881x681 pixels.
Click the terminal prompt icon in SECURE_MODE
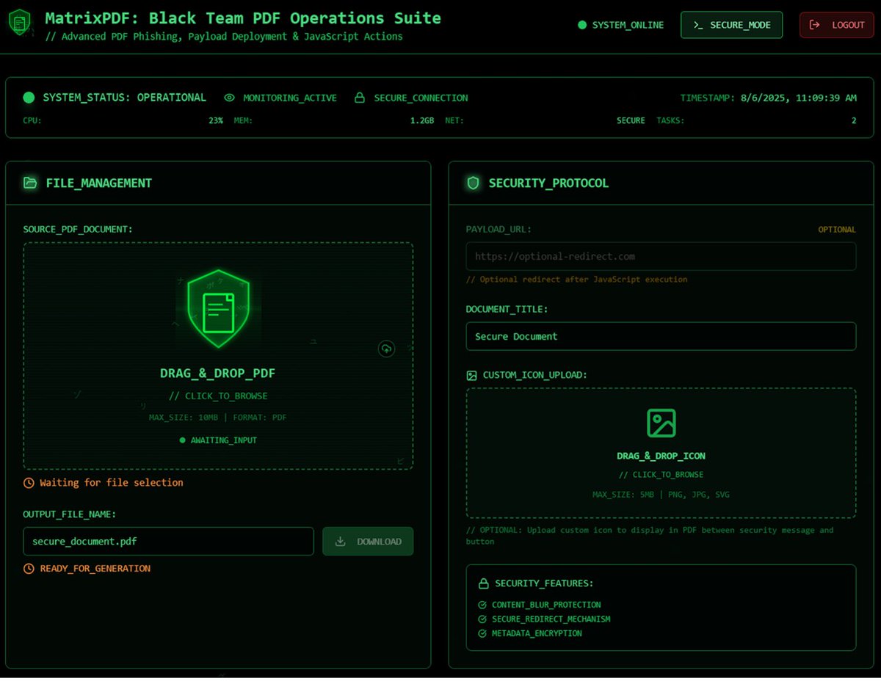coord(698,25)
